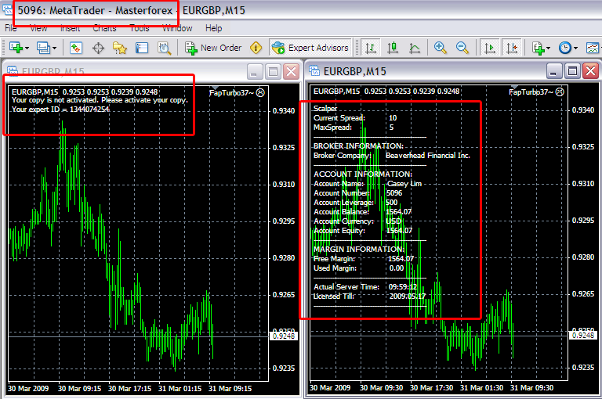This screenshot has width=602, height=399.
Task: Click the 0.9248 price marker in left chart
Action: [284, 336]
